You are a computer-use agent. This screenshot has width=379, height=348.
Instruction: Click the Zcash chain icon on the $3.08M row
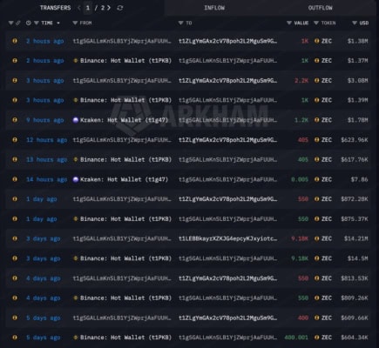[15, 80]
